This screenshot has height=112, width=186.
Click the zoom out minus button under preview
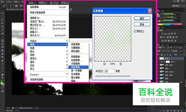click(x=105, y=64)
